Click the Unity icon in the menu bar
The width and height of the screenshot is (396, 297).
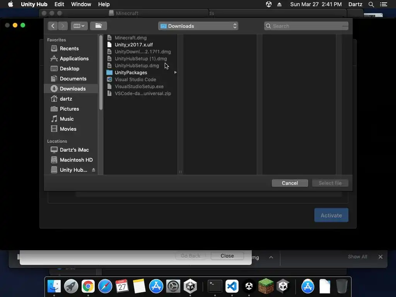(269, 4)
